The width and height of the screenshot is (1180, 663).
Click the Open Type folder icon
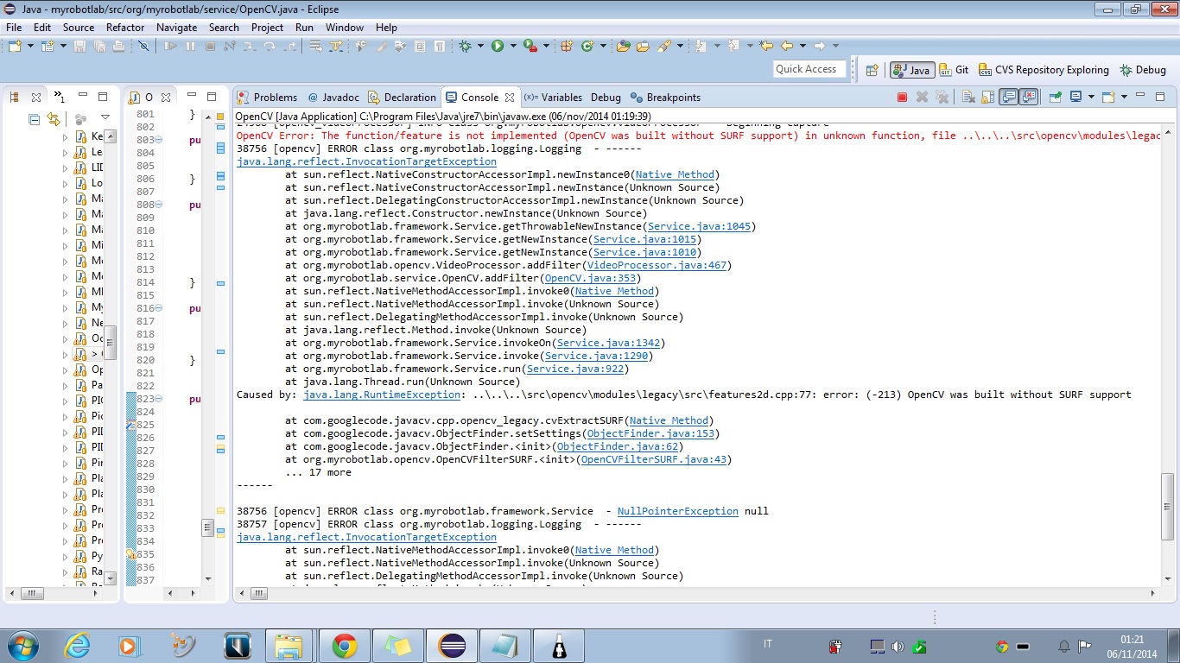(623, 46)
